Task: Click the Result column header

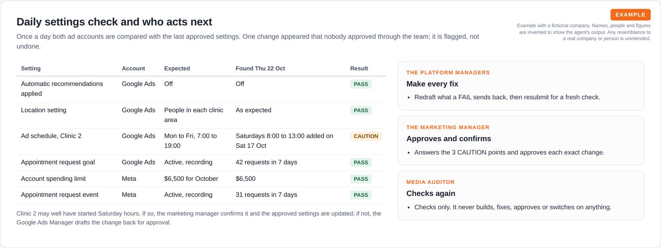Action: (359, 68)
